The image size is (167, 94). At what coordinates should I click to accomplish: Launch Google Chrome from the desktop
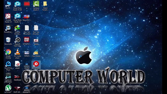pos(8,54)
